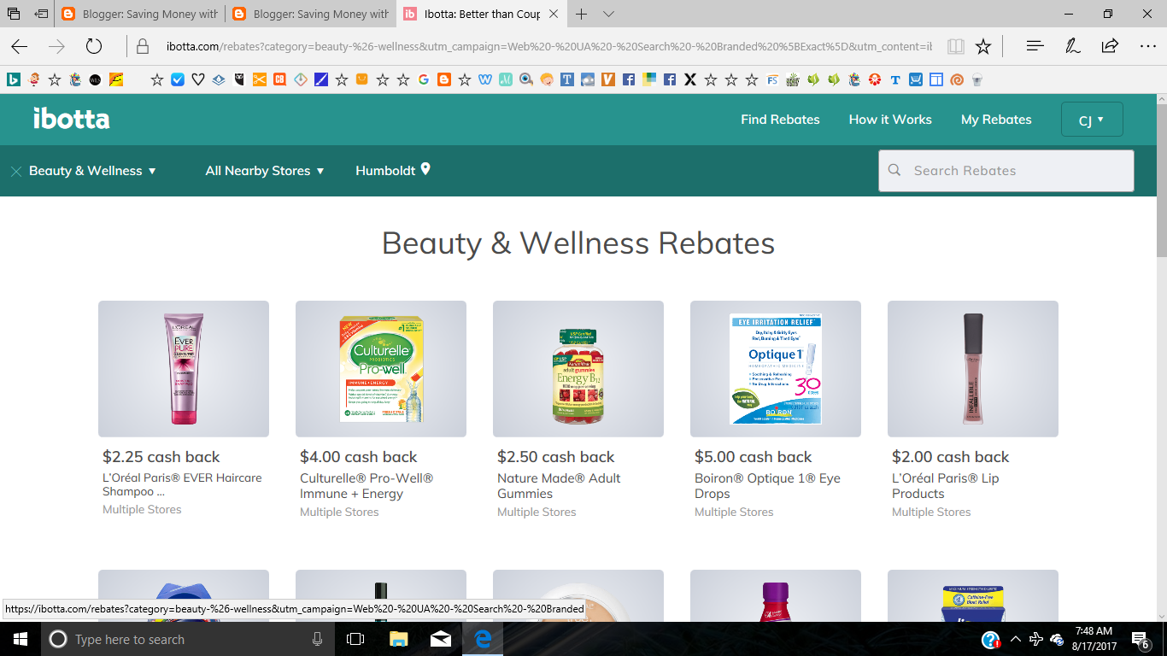Open a new browser tab
Image resolution: width=1167 pixels, height=656 pixels.
(582, 14)
